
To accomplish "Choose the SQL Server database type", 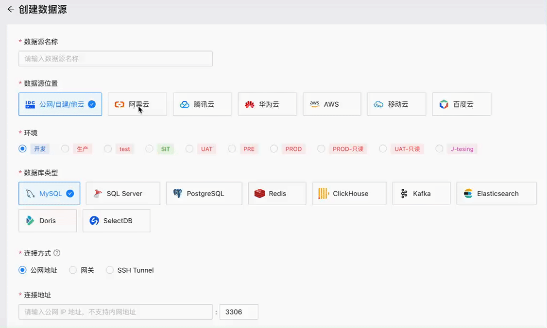I will point(123,194).
